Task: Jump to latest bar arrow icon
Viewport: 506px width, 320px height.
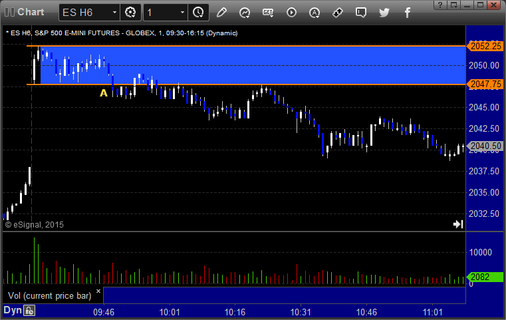Action: coord(458,224)
